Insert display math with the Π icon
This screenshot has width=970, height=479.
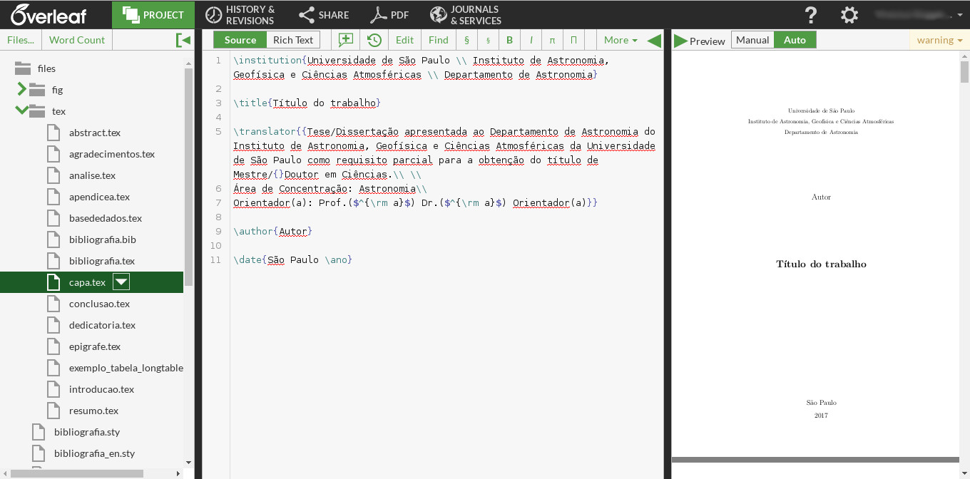(x=573, y=40)
